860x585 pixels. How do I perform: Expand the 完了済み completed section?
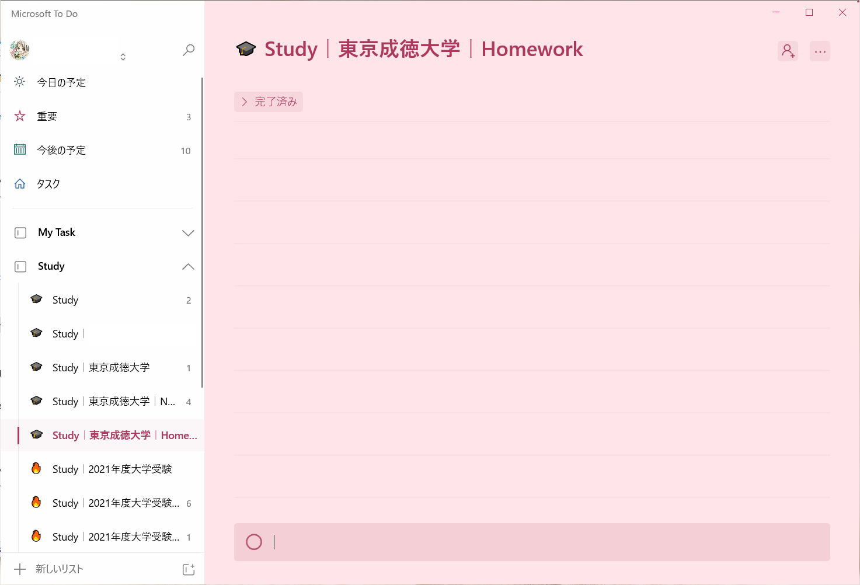point(269,102)
